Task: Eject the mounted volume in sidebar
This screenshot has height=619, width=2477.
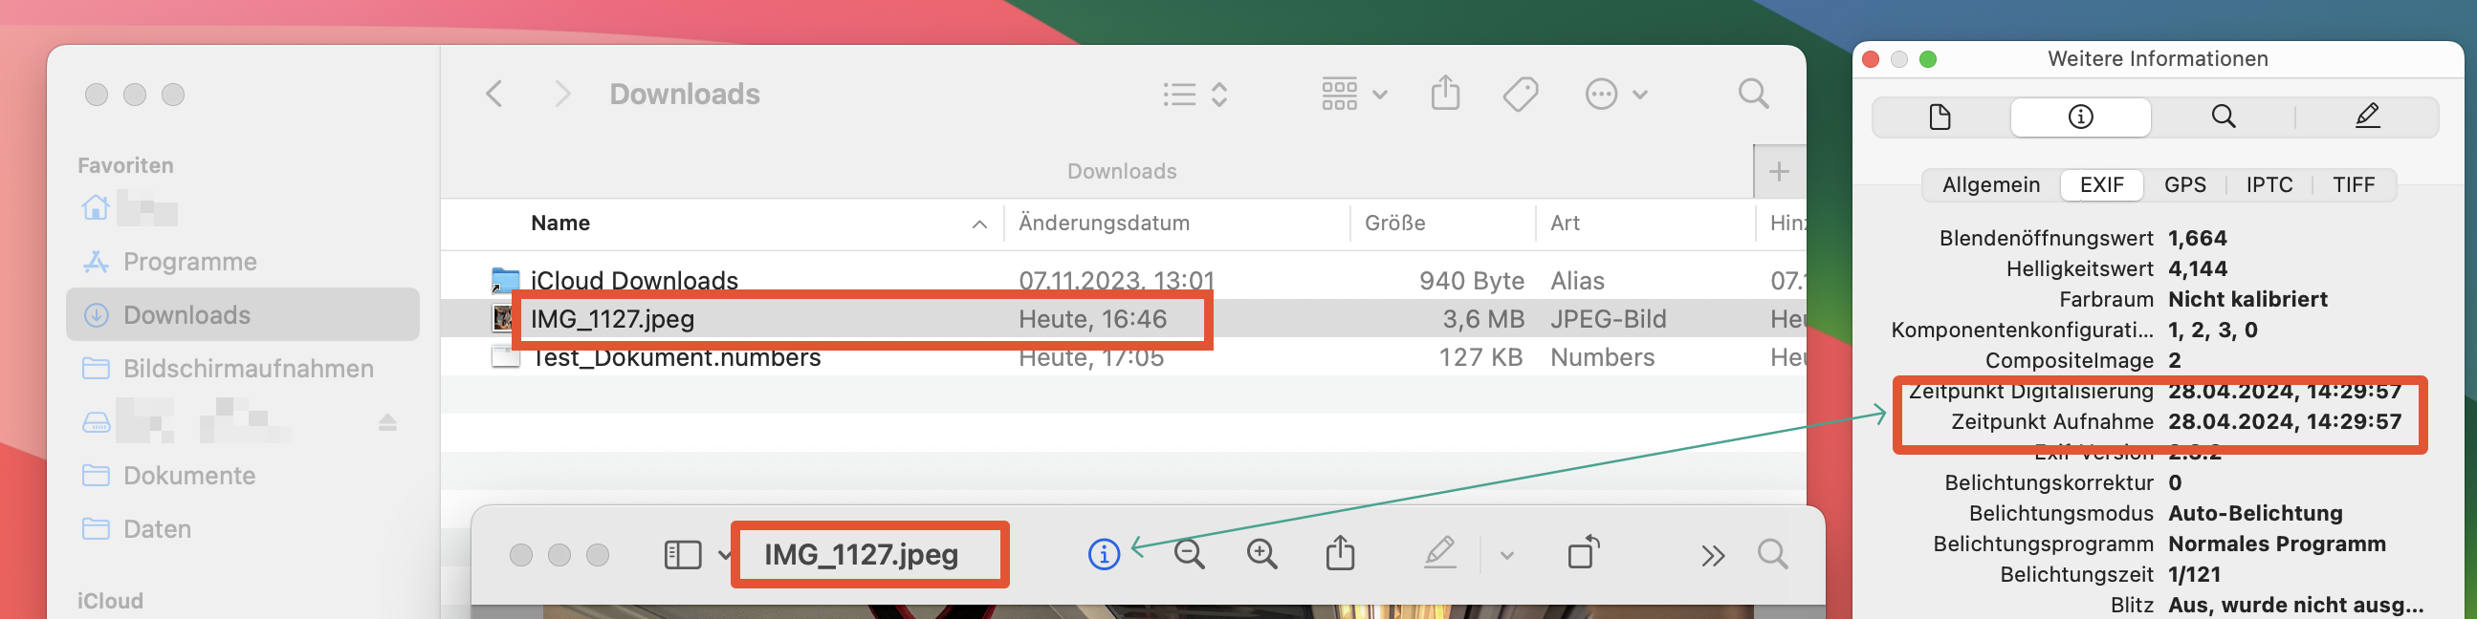Action: [387, 422]
